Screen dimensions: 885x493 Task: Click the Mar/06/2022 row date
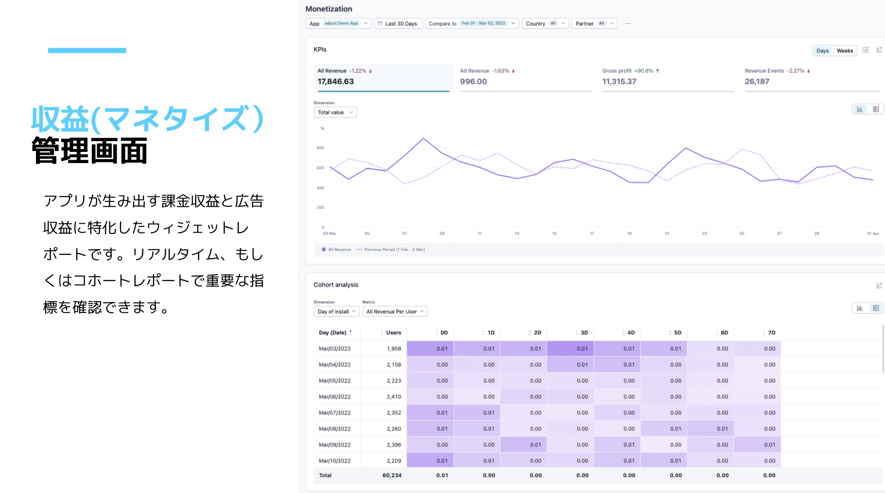335,396
